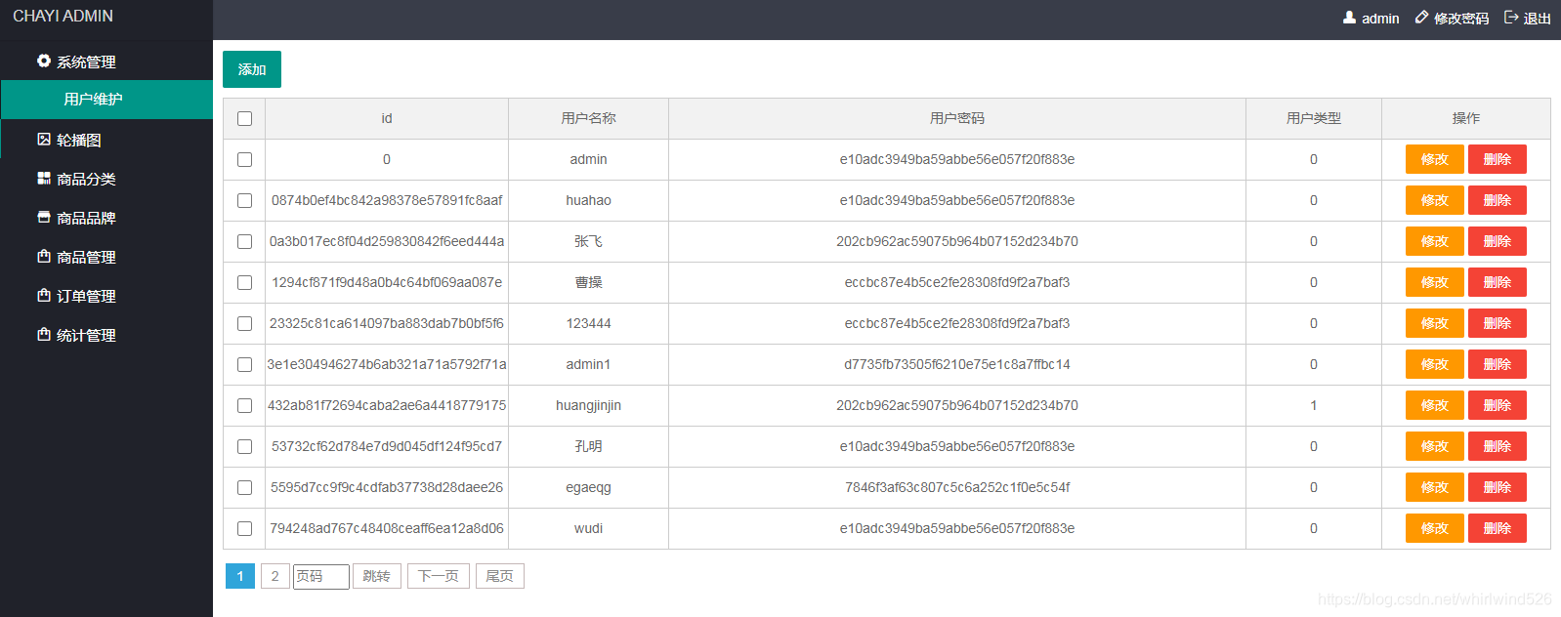Click the green 添加 button
Viewport: 1561px width, 617px height.
click(252, 69)
